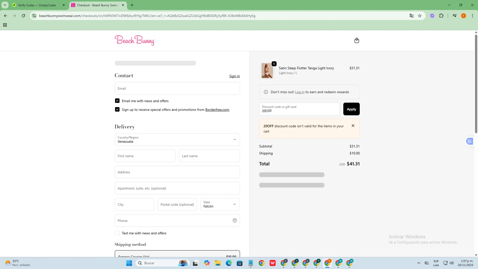Click the browser forward arrow
The height and width of the screenshot is (269, 478).
pos(14,16)
